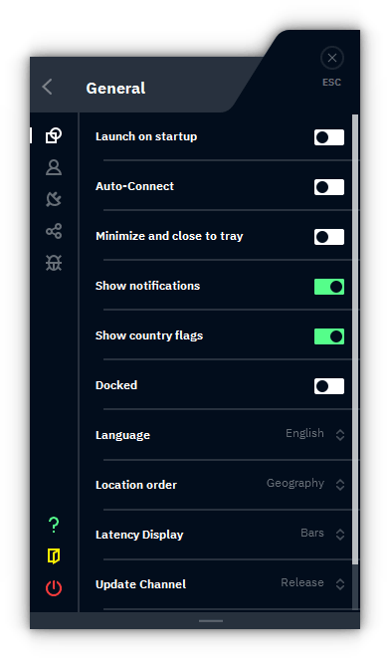
Task: Turn off the Show country flags toggle
Action: (x=329, y=336)
